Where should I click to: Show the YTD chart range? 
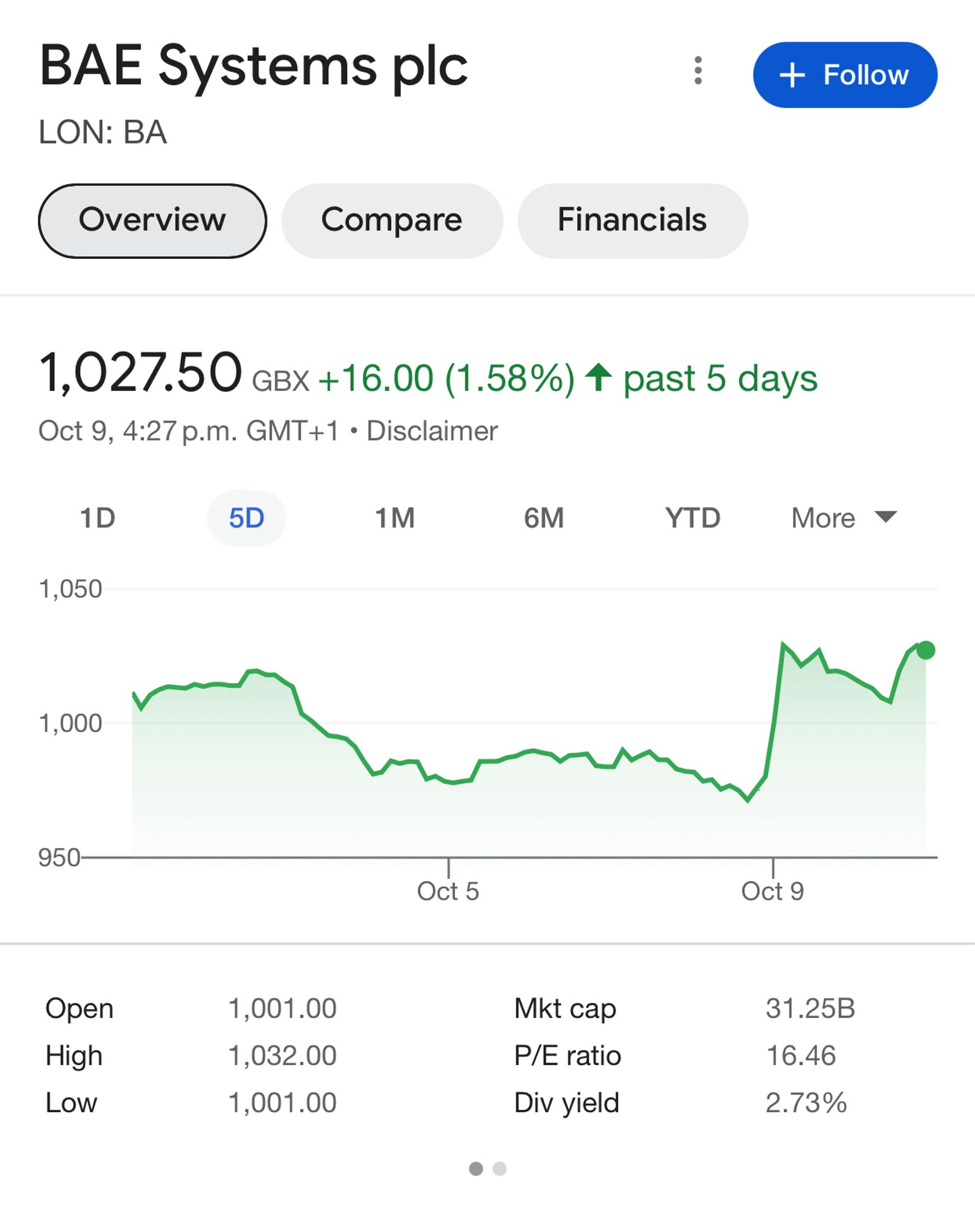click(693, 518)
